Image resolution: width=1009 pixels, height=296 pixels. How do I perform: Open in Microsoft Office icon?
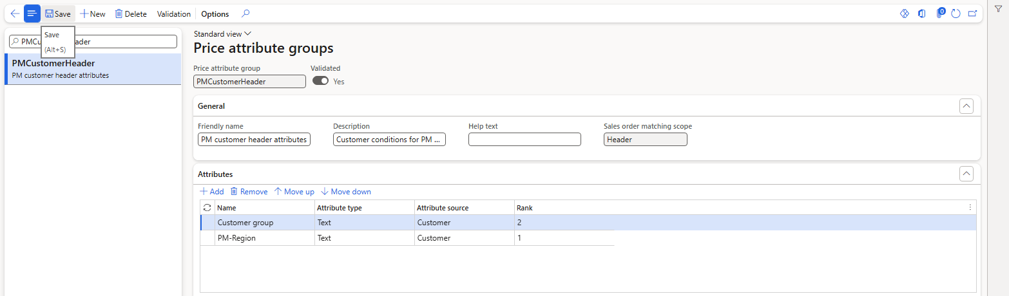[922, 14]
